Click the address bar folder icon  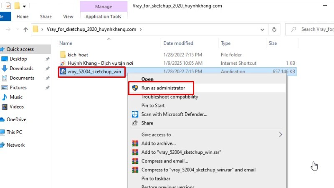[x=35, y=29]
